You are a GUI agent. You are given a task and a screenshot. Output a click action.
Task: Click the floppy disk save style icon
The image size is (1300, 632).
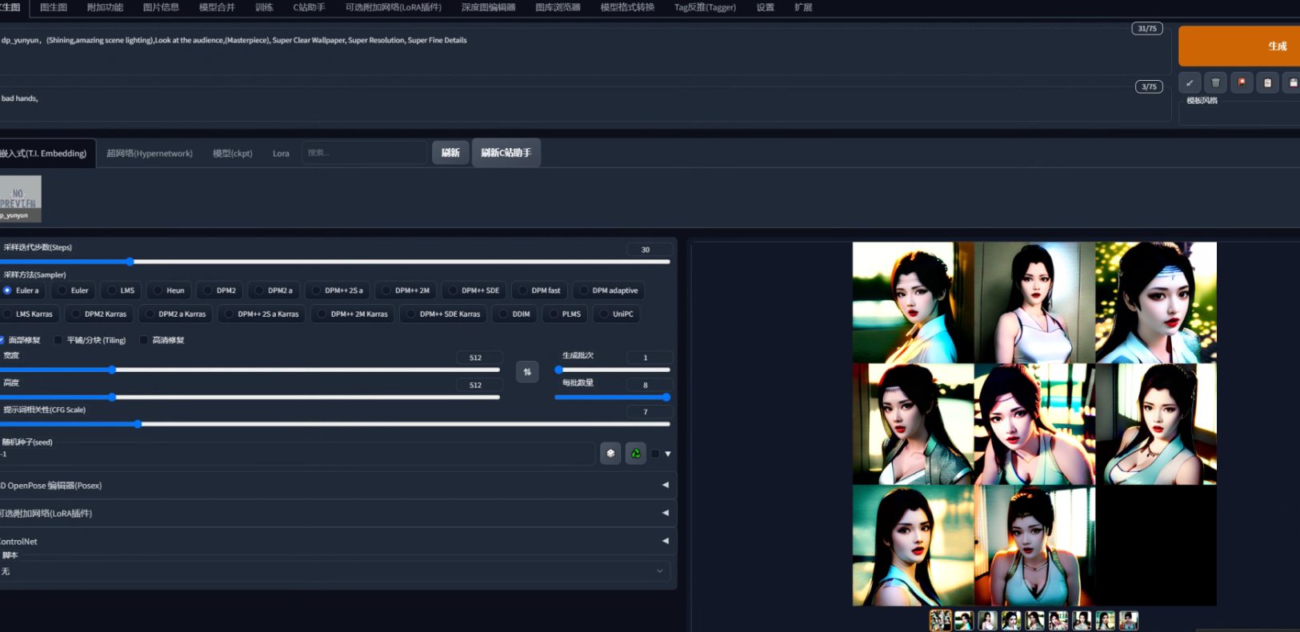(1292, 82)
